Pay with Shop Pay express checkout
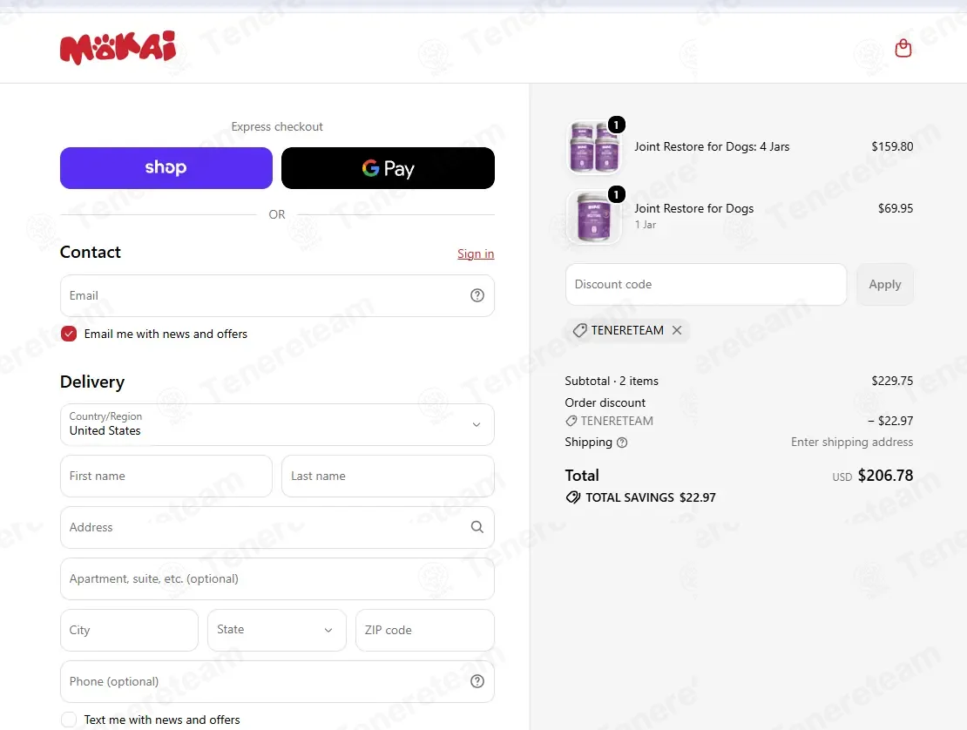The width and height of the screenshot is (967, 730). point(166,168)
